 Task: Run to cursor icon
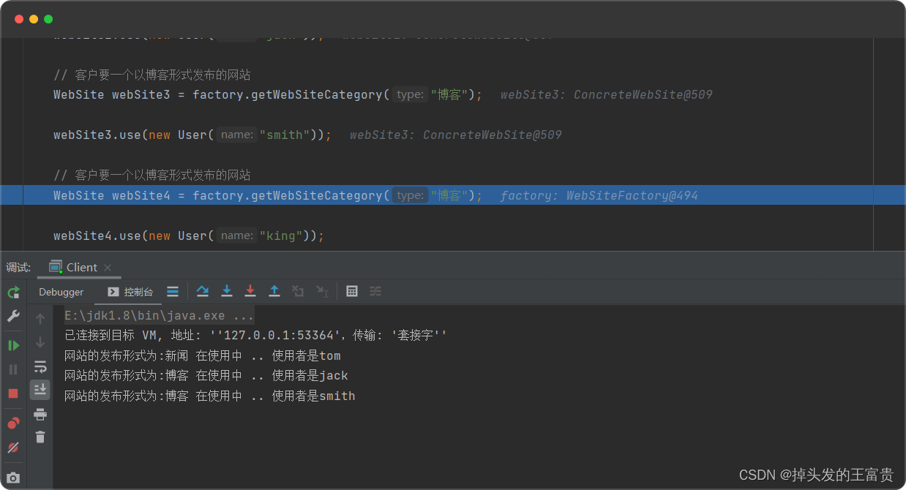point(322,291)
